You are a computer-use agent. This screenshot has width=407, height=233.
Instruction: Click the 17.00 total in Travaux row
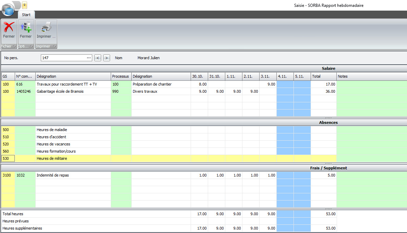324,84
